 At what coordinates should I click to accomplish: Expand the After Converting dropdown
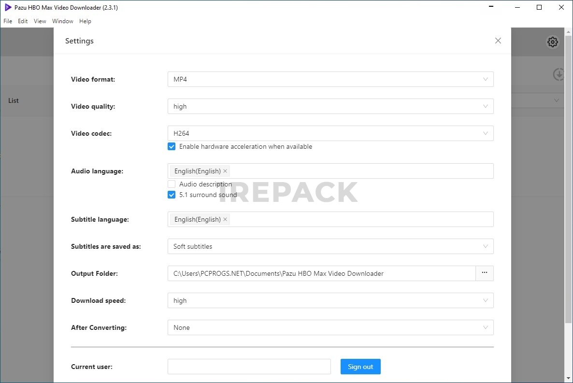click(330, 327)
